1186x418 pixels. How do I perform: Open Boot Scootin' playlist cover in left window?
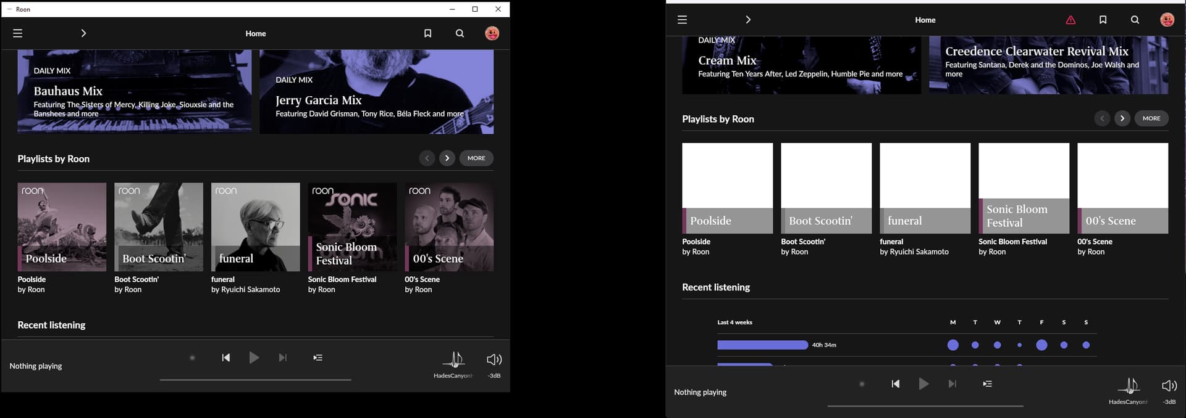(x=159, y=227)
